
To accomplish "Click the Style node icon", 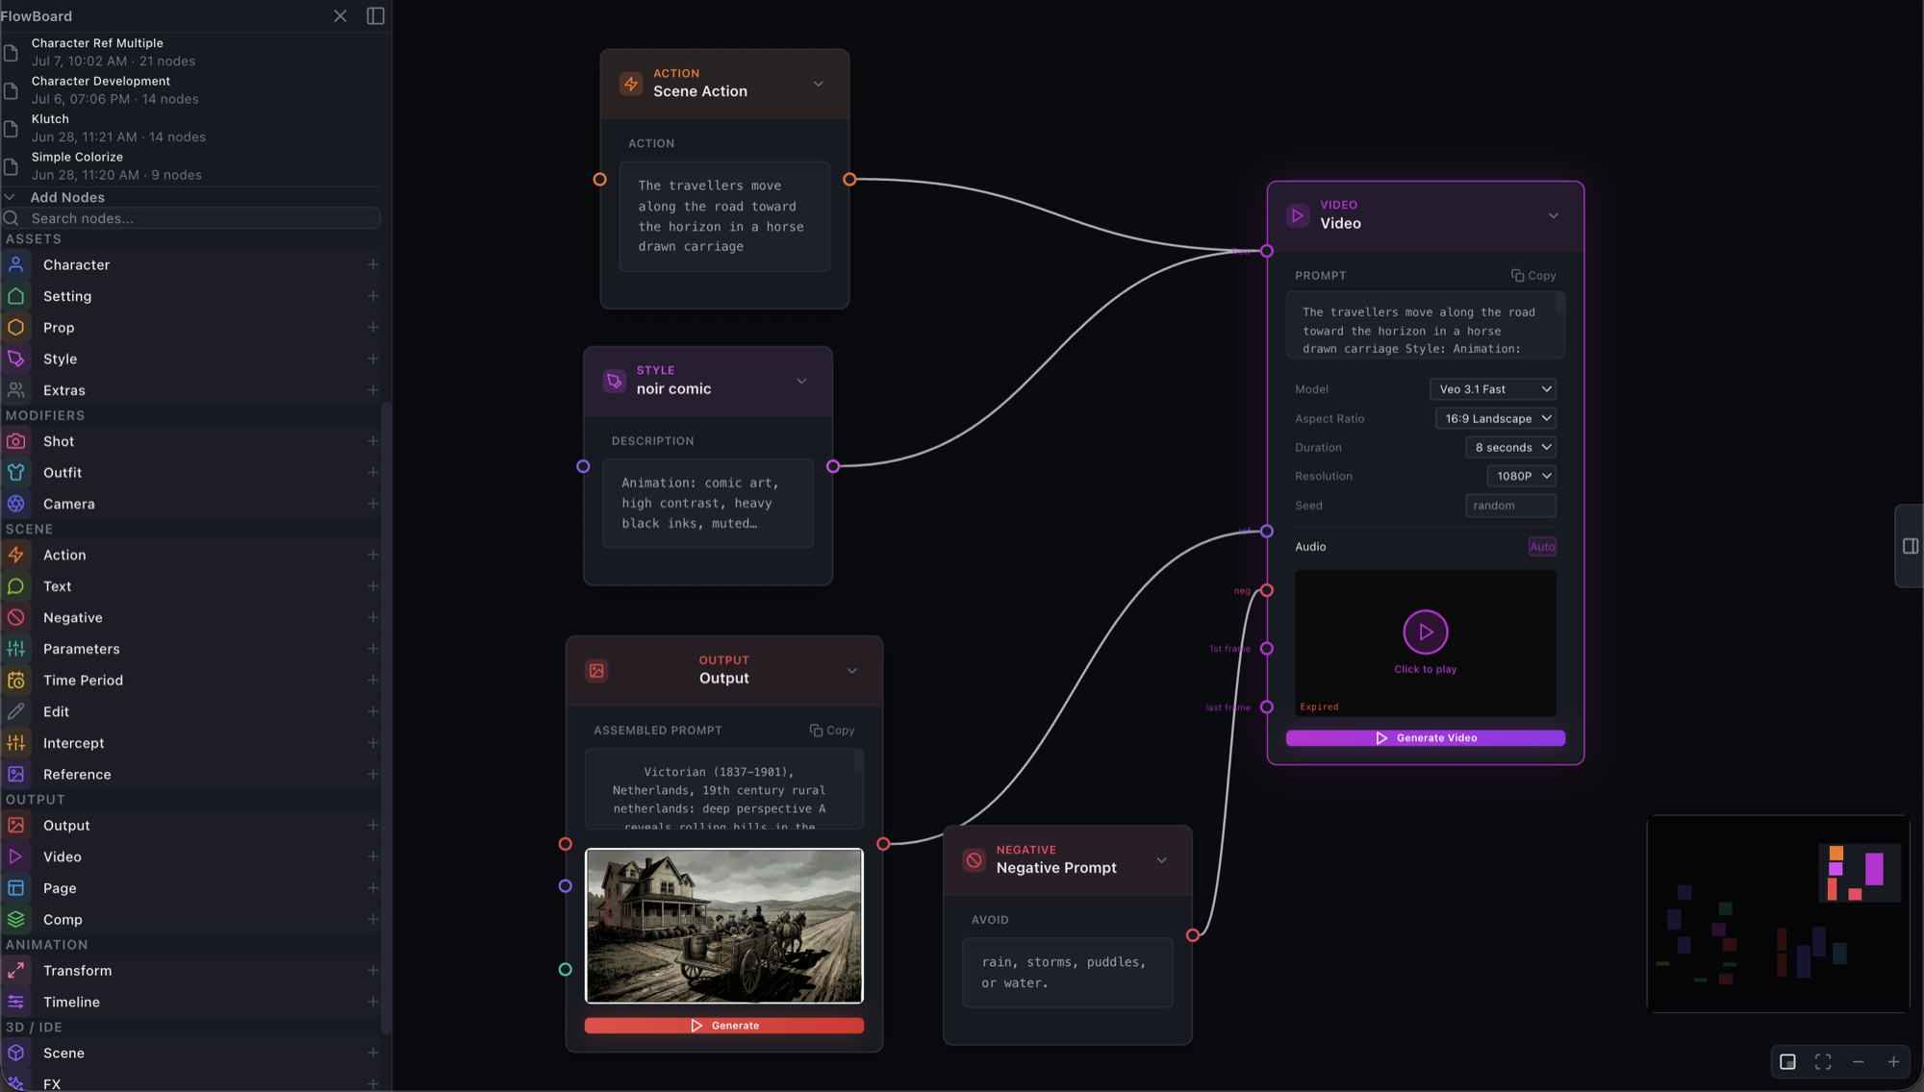I will tap(16, 359).
